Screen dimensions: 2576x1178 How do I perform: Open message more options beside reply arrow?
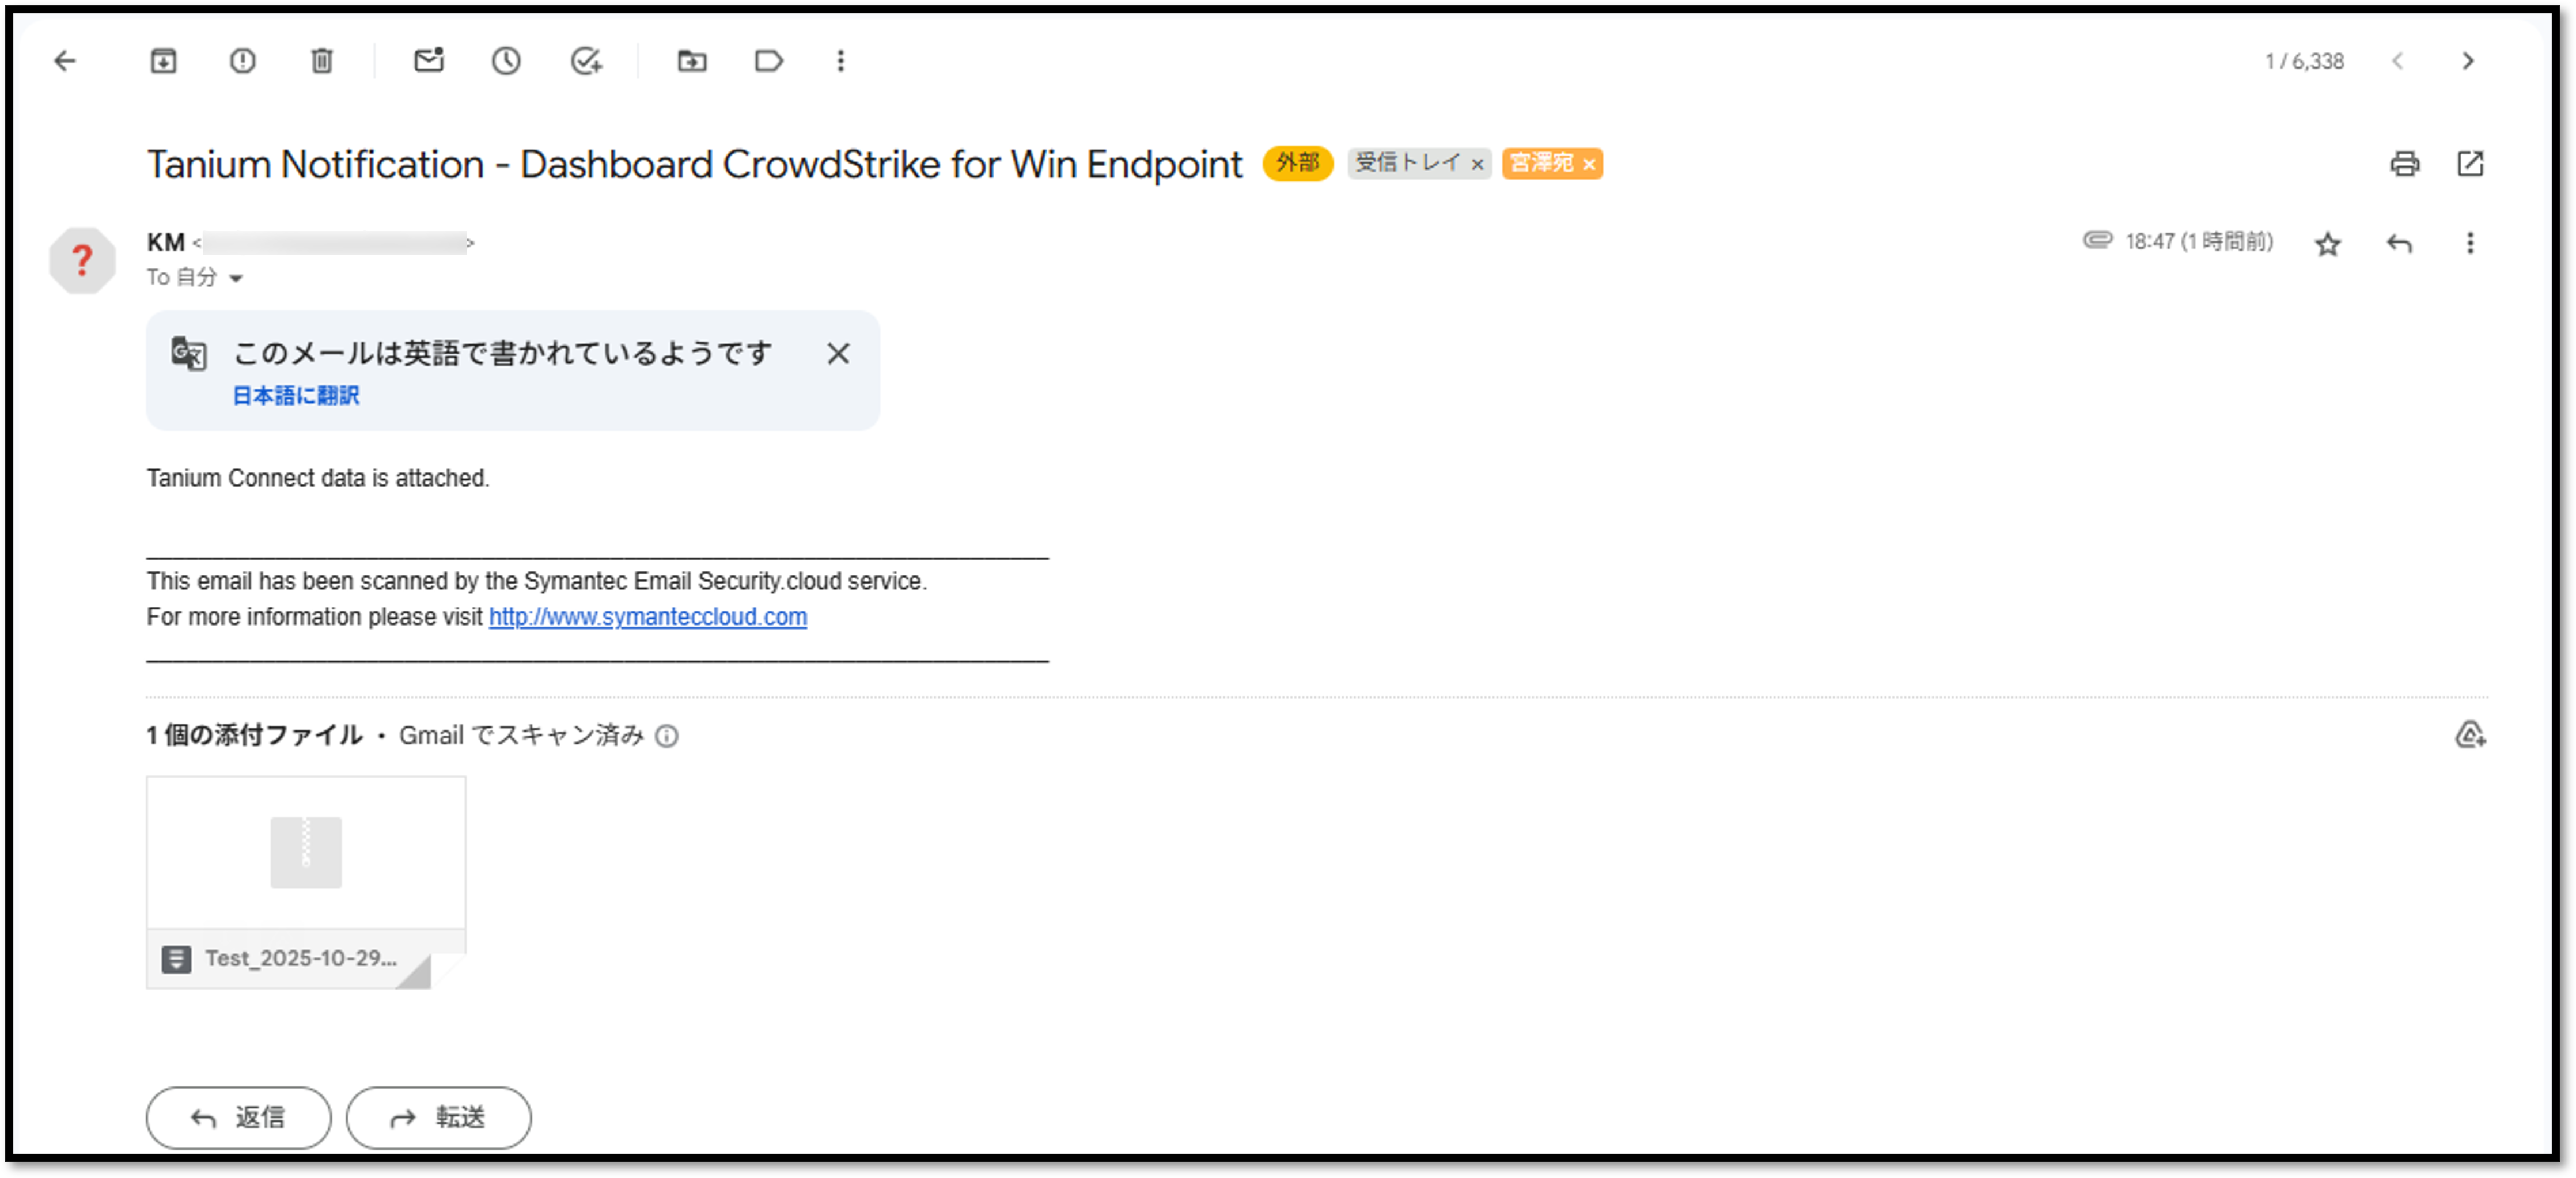click(x=2470, y=243)
